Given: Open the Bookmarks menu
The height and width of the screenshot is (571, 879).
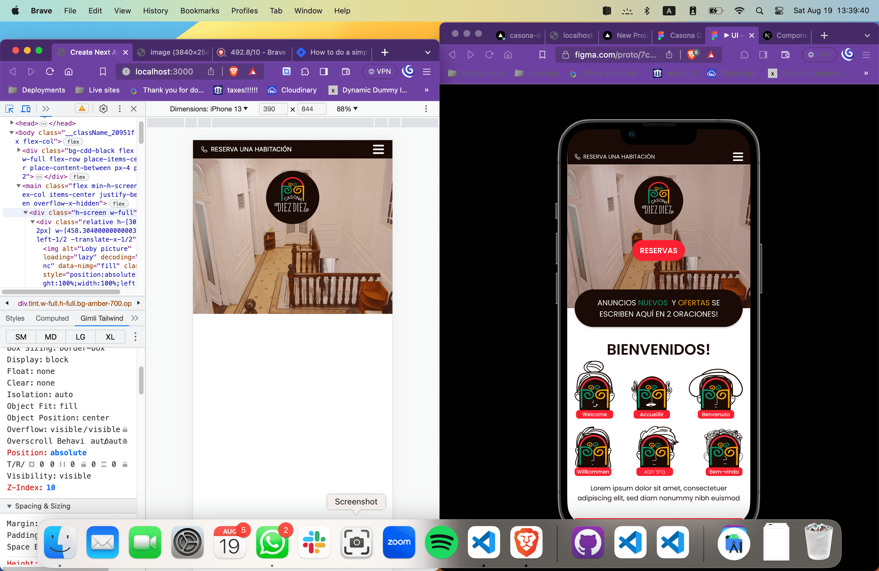Looking at the screenshot, I should point(199,11).
